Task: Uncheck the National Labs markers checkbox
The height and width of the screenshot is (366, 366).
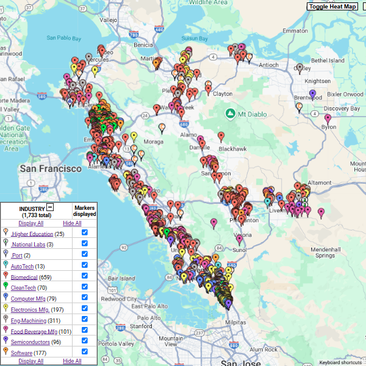Action: point(85,243)
